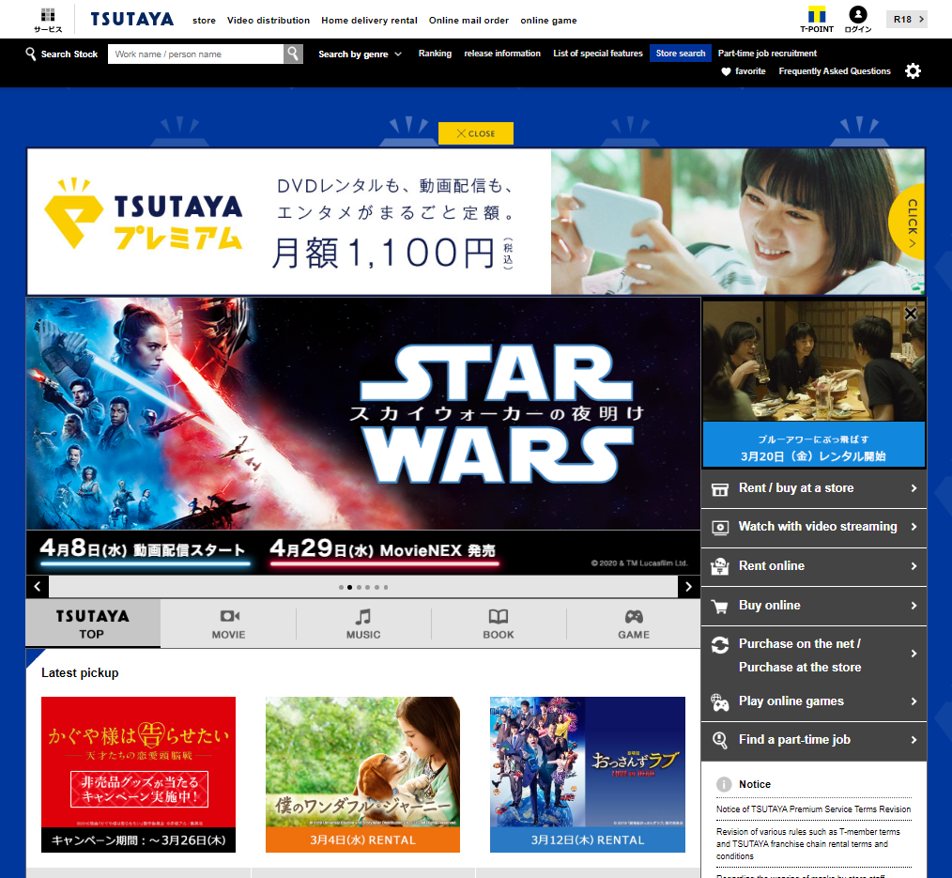Expand Buy online arrow
Screen dimensions: 952x878
point(914,606)
